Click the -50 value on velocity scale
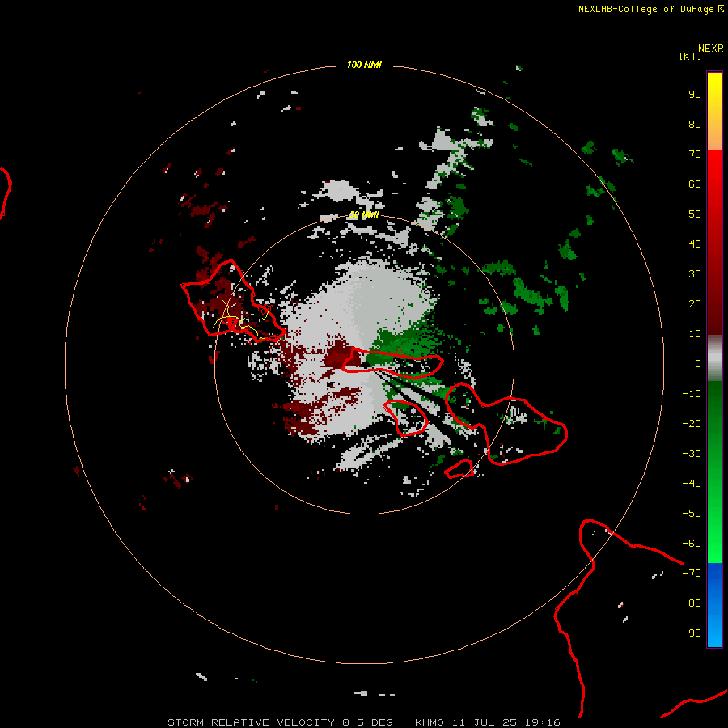The height and width of the screenshot is (728, 728). [x=692, y=514]
